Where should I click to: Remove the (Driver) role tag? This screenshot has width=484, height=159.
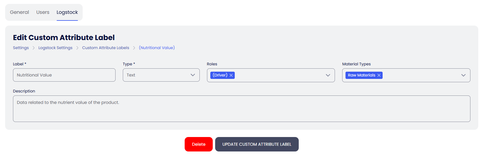(x=231, y=75)
